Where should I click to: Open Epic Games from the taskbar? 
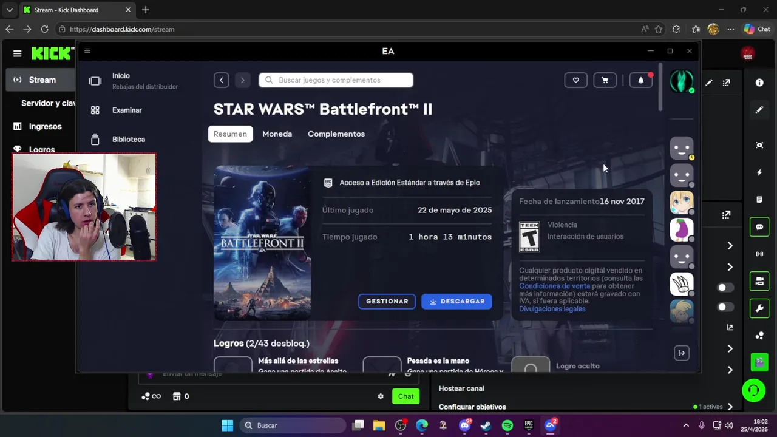[529, 425]
